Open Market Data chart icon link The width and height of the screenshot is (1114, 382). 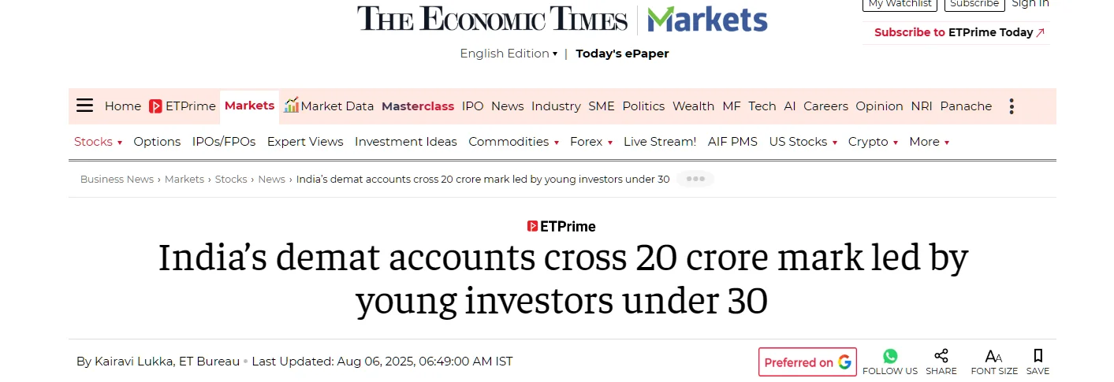click(x=292, y=106)
